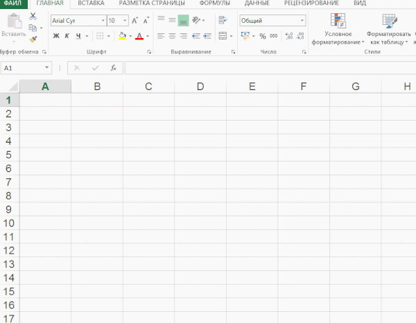This screenshot has width=416, height=323.
Task: Select the Format Painter brush icon
Action: [x=33, y=40]
